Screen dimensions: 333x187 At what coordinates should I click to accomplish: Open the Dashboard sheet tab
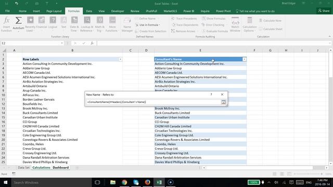(x=61, y=167)
